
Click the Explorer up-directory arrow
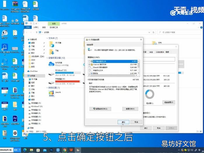[36, 32]
